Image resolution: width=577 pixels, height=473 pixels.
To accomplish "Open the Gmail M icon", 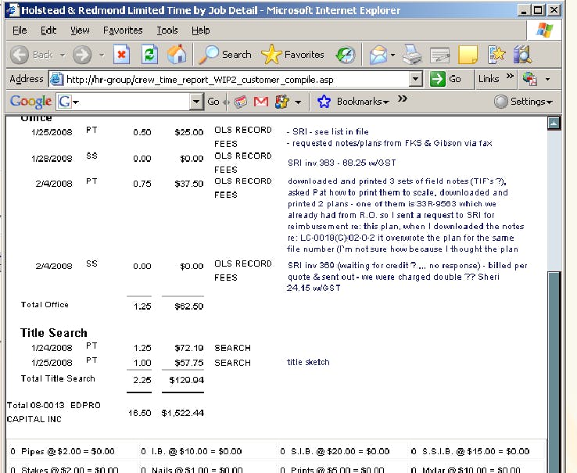I will coord(261,101).
